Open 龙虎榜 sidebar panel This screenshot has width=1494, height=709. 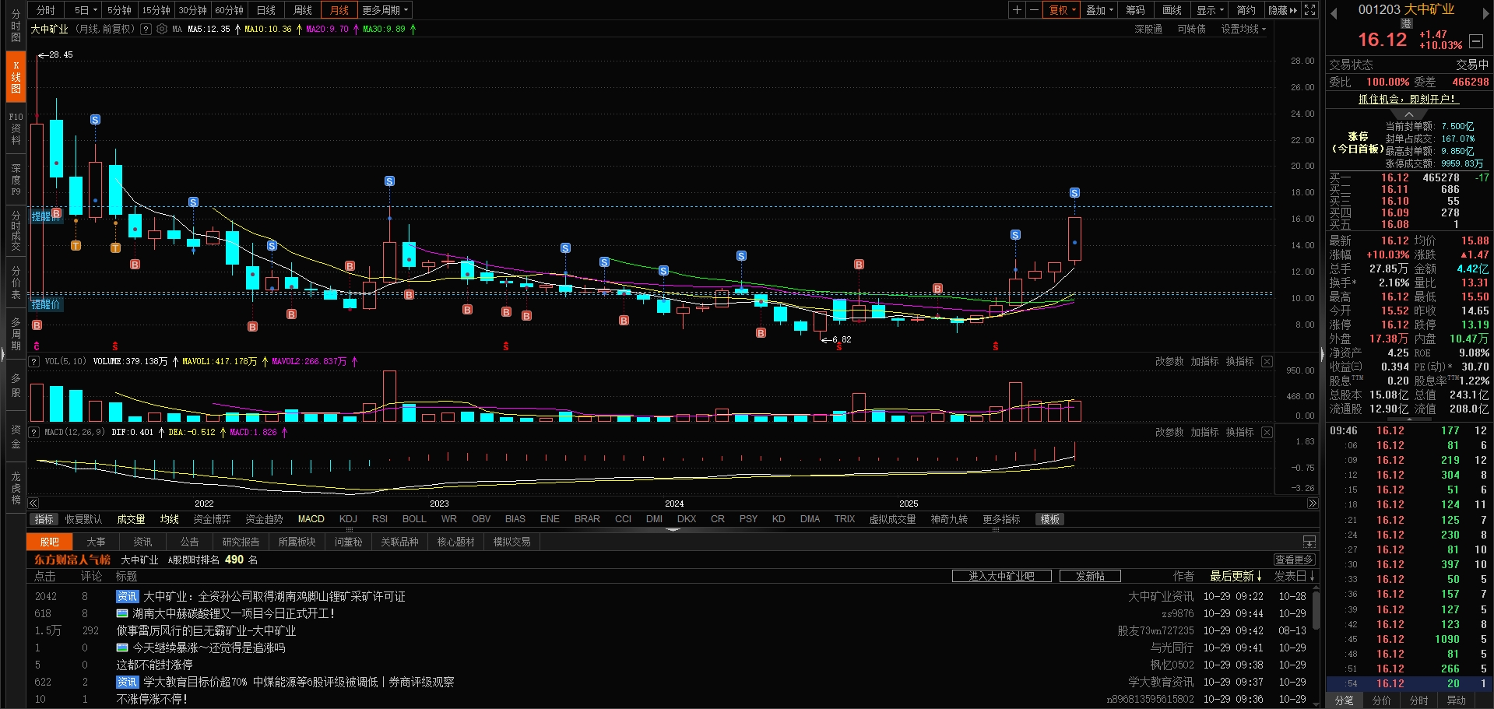(16, 487)
